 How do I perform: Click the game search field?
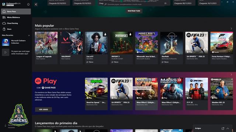coord(134,4)
